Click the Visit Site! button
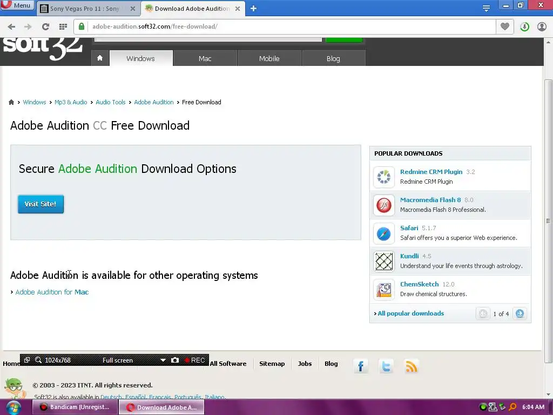553x415 pixels. (41, 204)
